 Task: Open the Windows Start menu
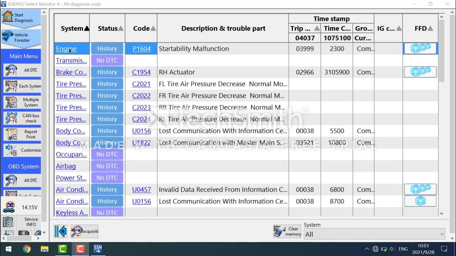[x=8, y=249]
